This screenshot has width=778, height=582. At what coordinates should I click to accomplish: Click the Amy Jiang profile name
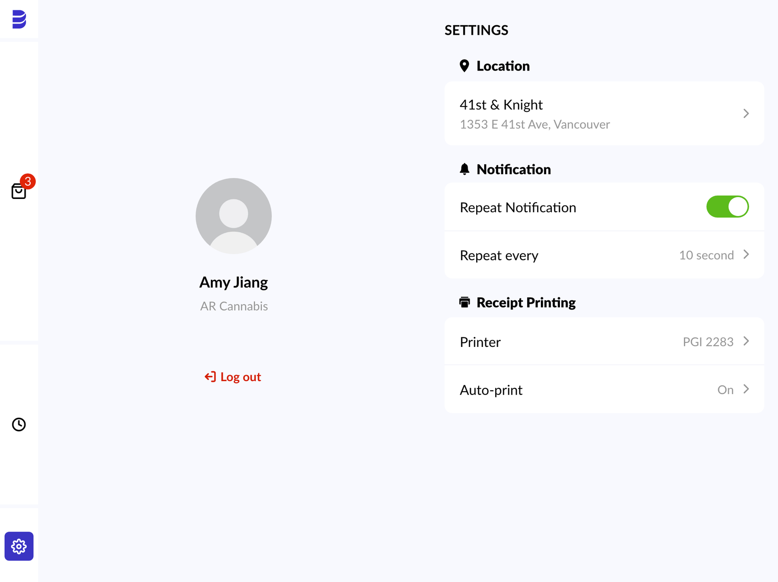[x=234, y=282]
